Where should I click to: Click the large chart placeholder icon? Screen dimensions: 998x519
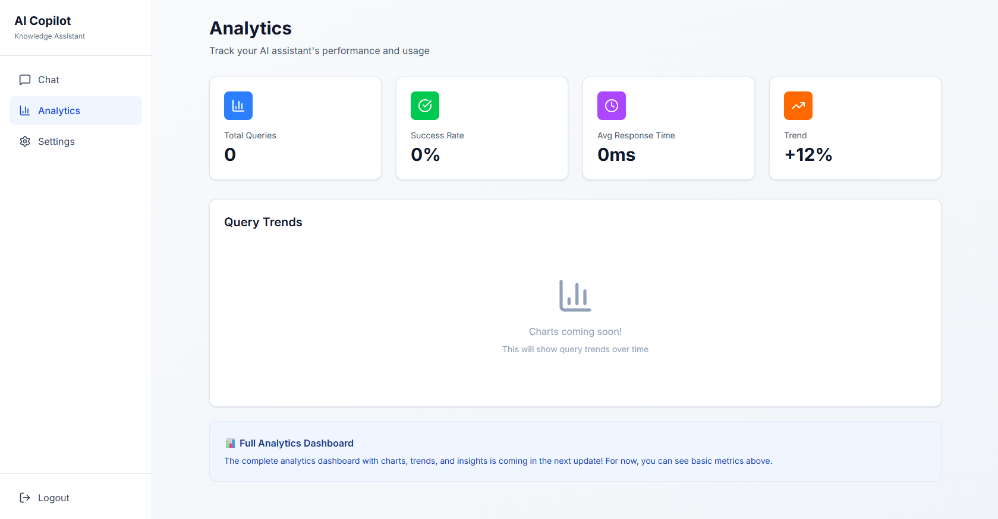[x=575, y=296]
